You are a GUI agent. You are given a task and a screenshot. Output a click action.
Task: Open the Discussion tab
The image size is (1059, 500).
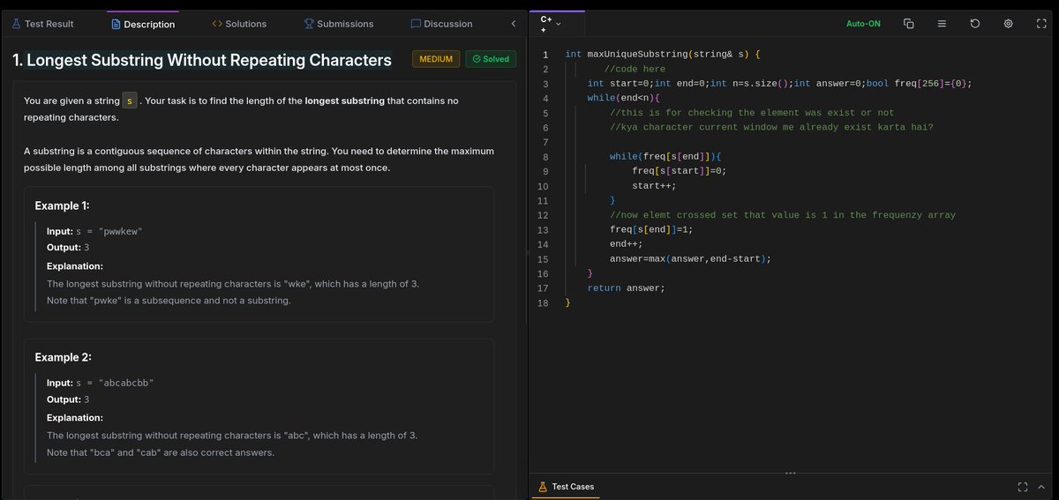[x=441, y=24]
